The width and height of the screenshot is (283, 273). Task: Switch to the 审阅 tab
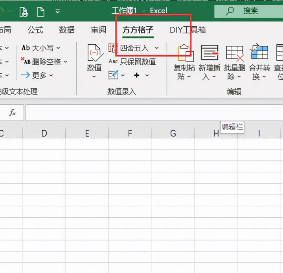click(98, 30)
